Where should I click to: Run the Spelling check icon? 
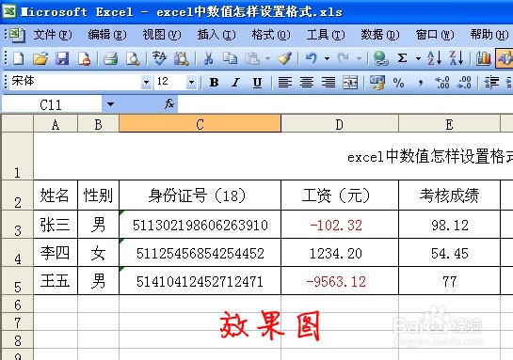159,59
